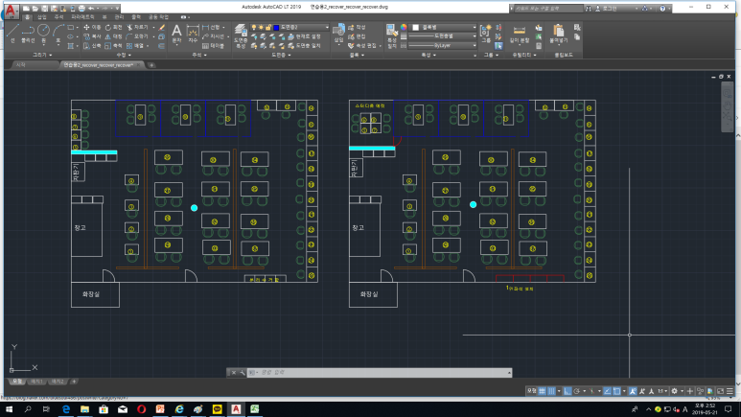Select the Text (문자) annotation tool
Image resolution: width=741 pixels, height=417 pixels.
click(176, 35)
